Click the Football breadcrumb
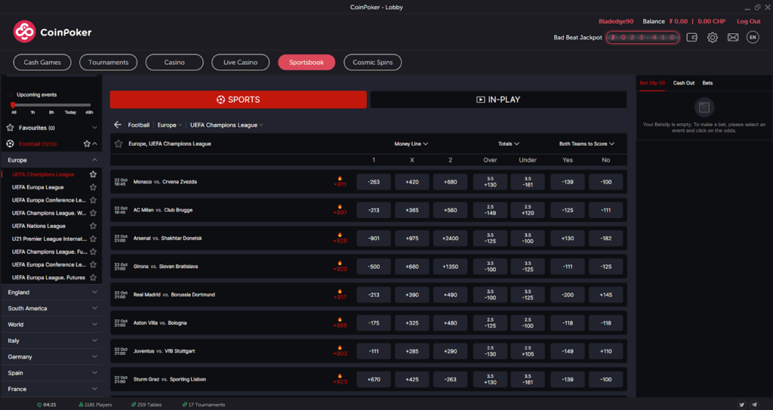 pos(139,125)
